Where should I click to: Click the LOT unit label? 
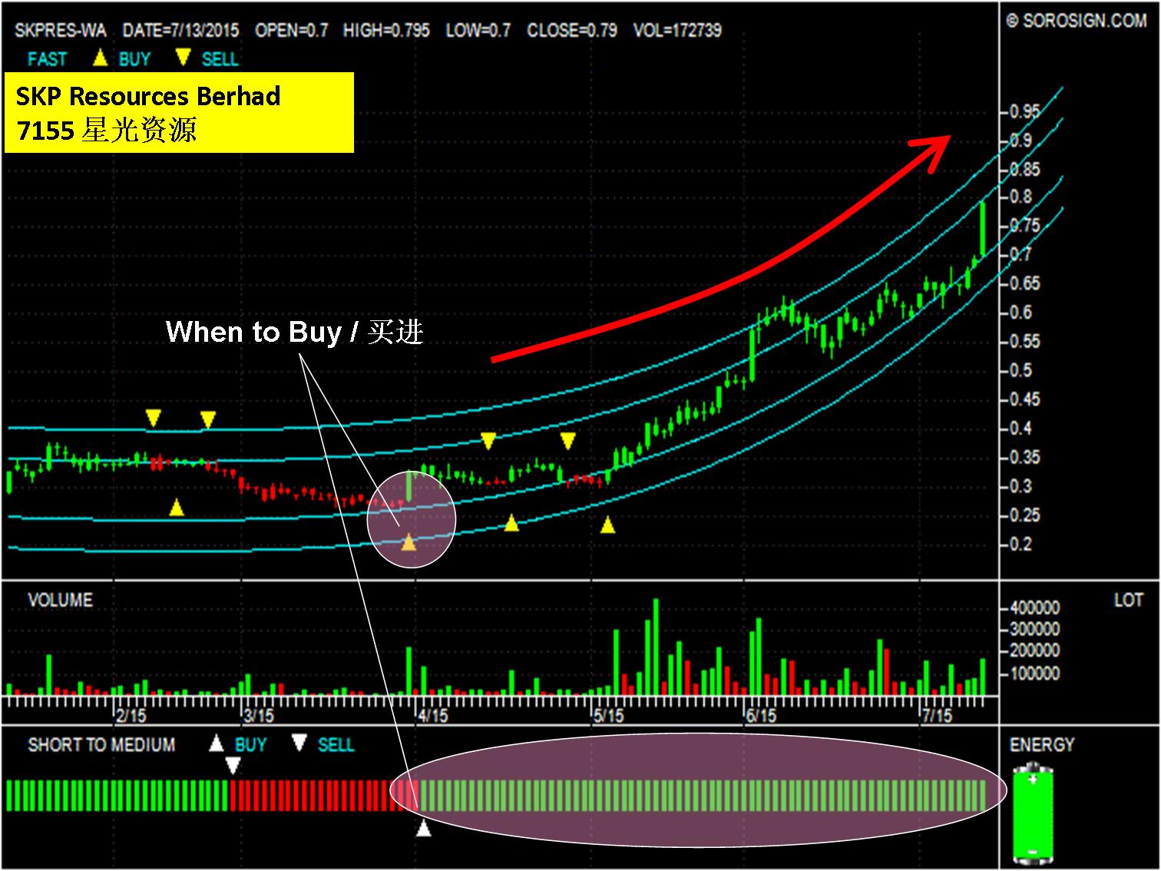click(1128, 600)
